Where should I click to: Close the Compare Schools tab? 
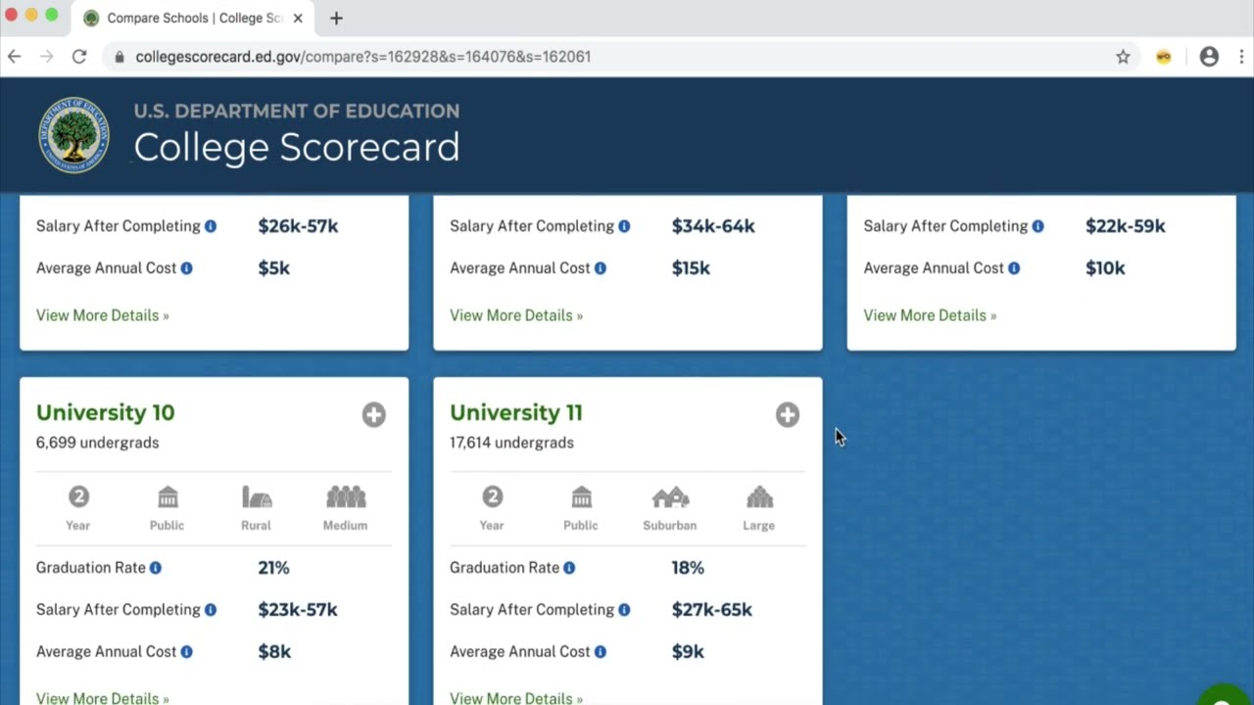coord(298,18)
